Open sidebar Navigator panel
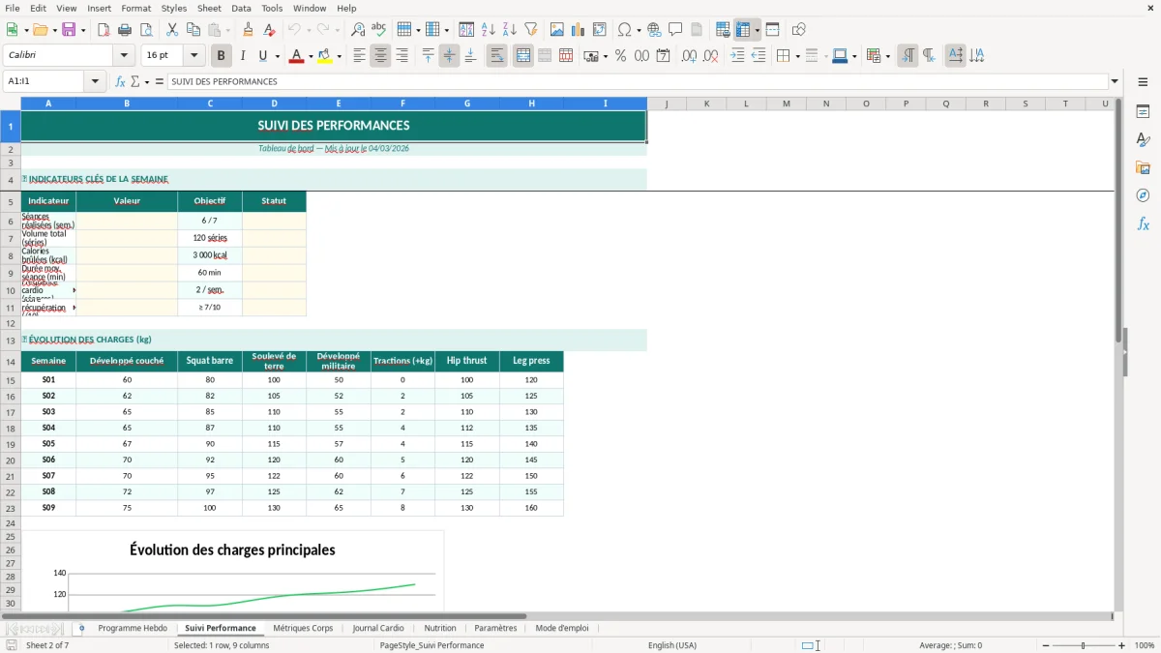The image size is (1161, 653). pos(1143,195)
